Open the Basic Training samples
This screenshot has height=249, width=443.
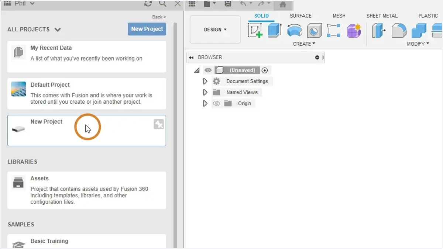tap(87, 242)
